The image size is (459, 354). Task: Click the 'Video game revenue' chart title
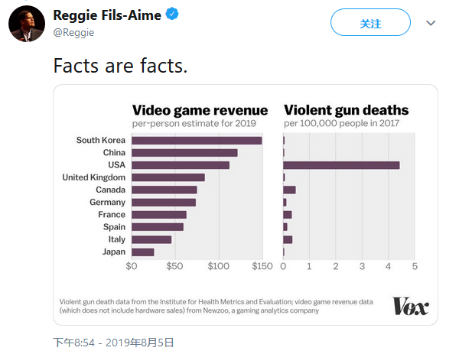pos(200,110)
